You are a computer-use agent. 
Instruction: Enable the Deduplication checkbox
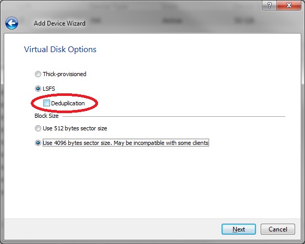click(46, 103)
